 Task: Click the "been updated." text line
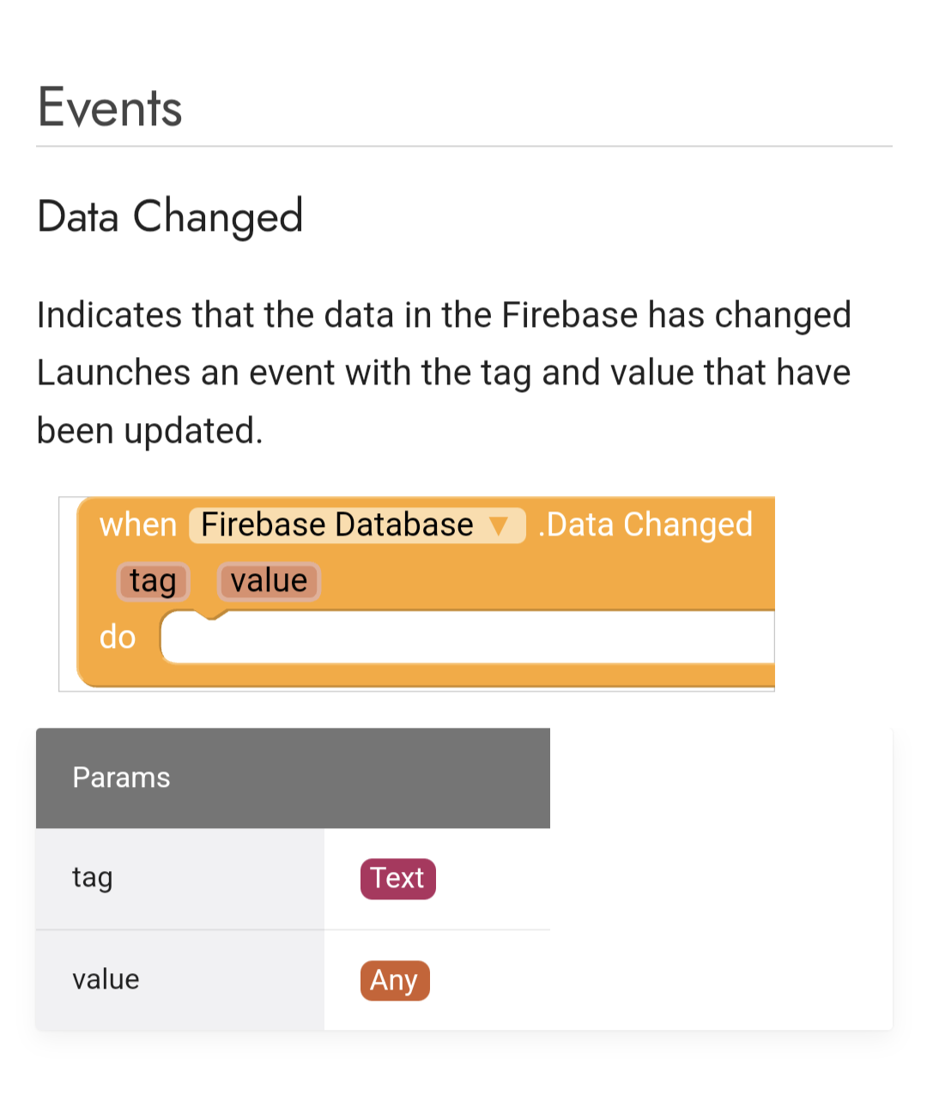149,431
